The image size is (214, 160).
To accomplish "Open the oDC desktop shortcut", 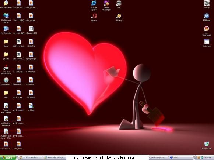I will coord(119,4).
